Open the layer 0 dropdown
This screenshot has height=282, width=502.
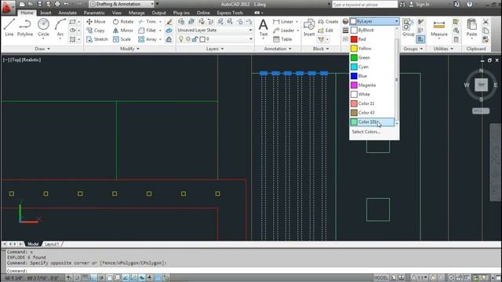(227, 39)
